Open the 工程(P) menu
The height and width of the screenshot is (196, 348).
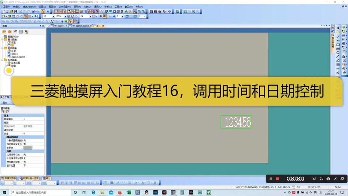[x=6, y=6]
